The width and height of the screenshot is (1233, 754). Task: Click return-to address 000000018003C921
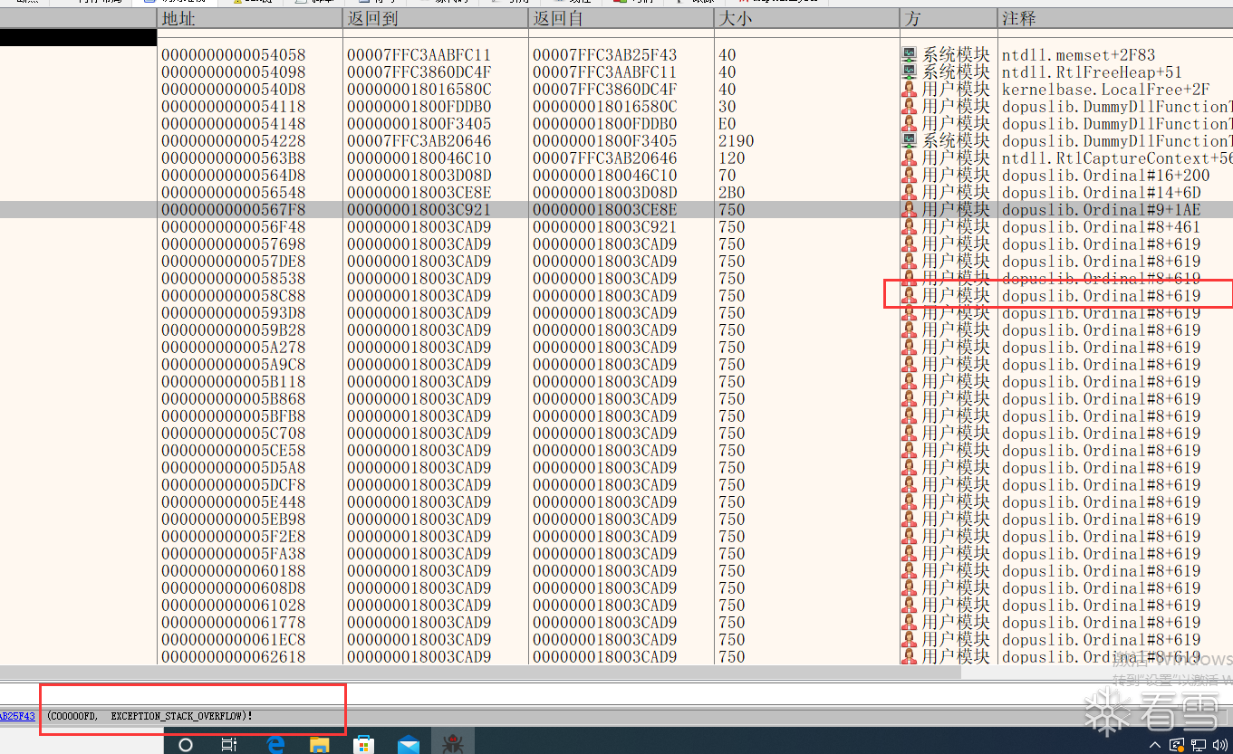coord(419,210)
